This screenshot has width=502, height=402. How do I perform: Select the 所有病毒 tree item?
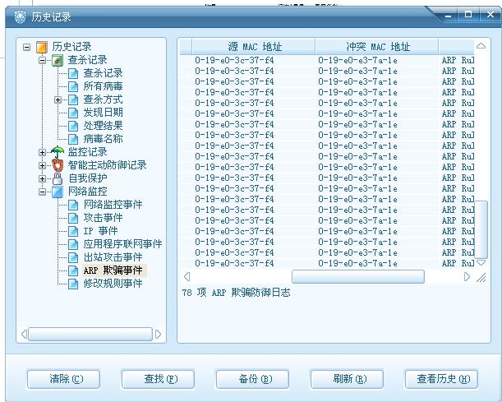pos(103,86)
